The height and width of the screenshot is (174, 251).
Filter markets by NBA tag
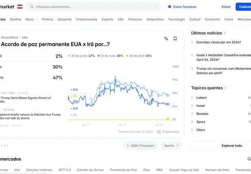pyautogui.click(x=159, y=170)
